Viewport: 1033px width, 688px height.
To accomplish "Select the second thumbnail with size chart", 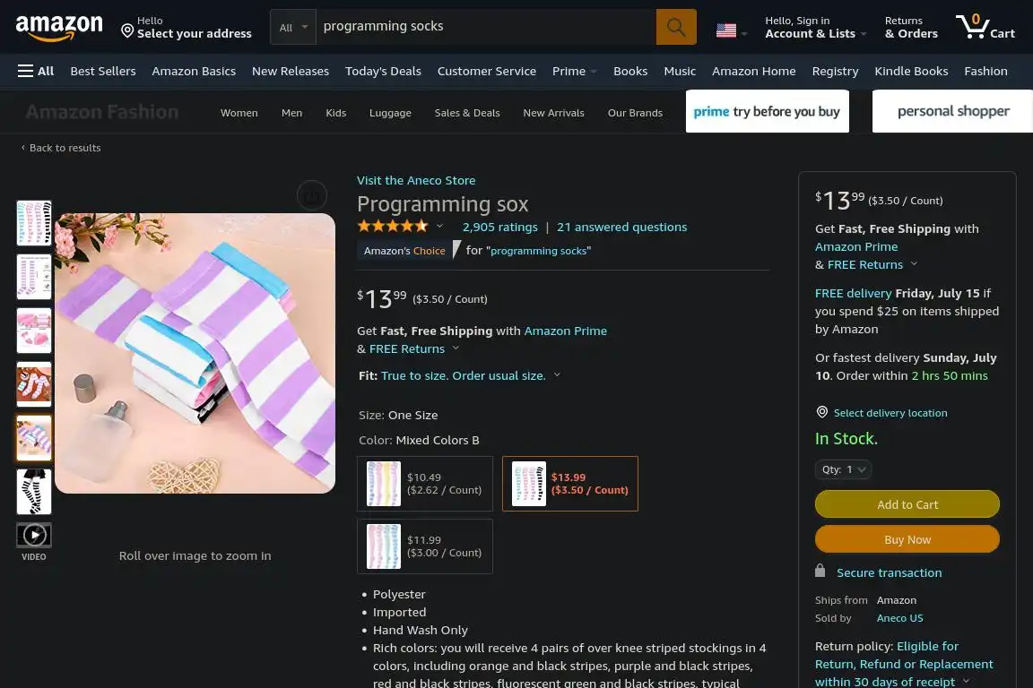I will pos(33,277).
